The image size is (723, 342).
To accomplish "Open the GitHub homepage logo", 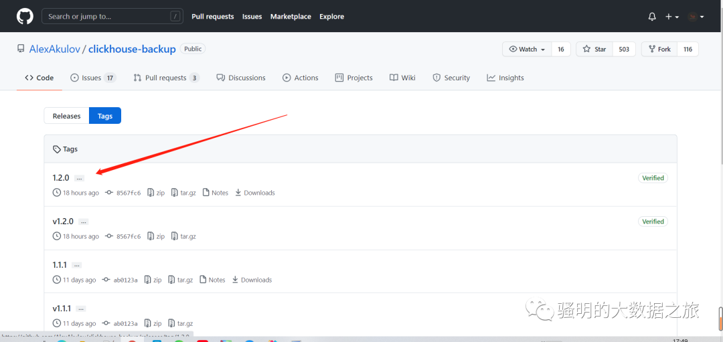I will pyautogui.click(x=25, y=17).
